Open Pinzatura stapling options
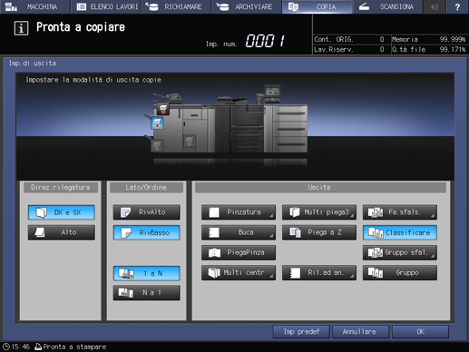The image size is (469, 352). (239, 212)
